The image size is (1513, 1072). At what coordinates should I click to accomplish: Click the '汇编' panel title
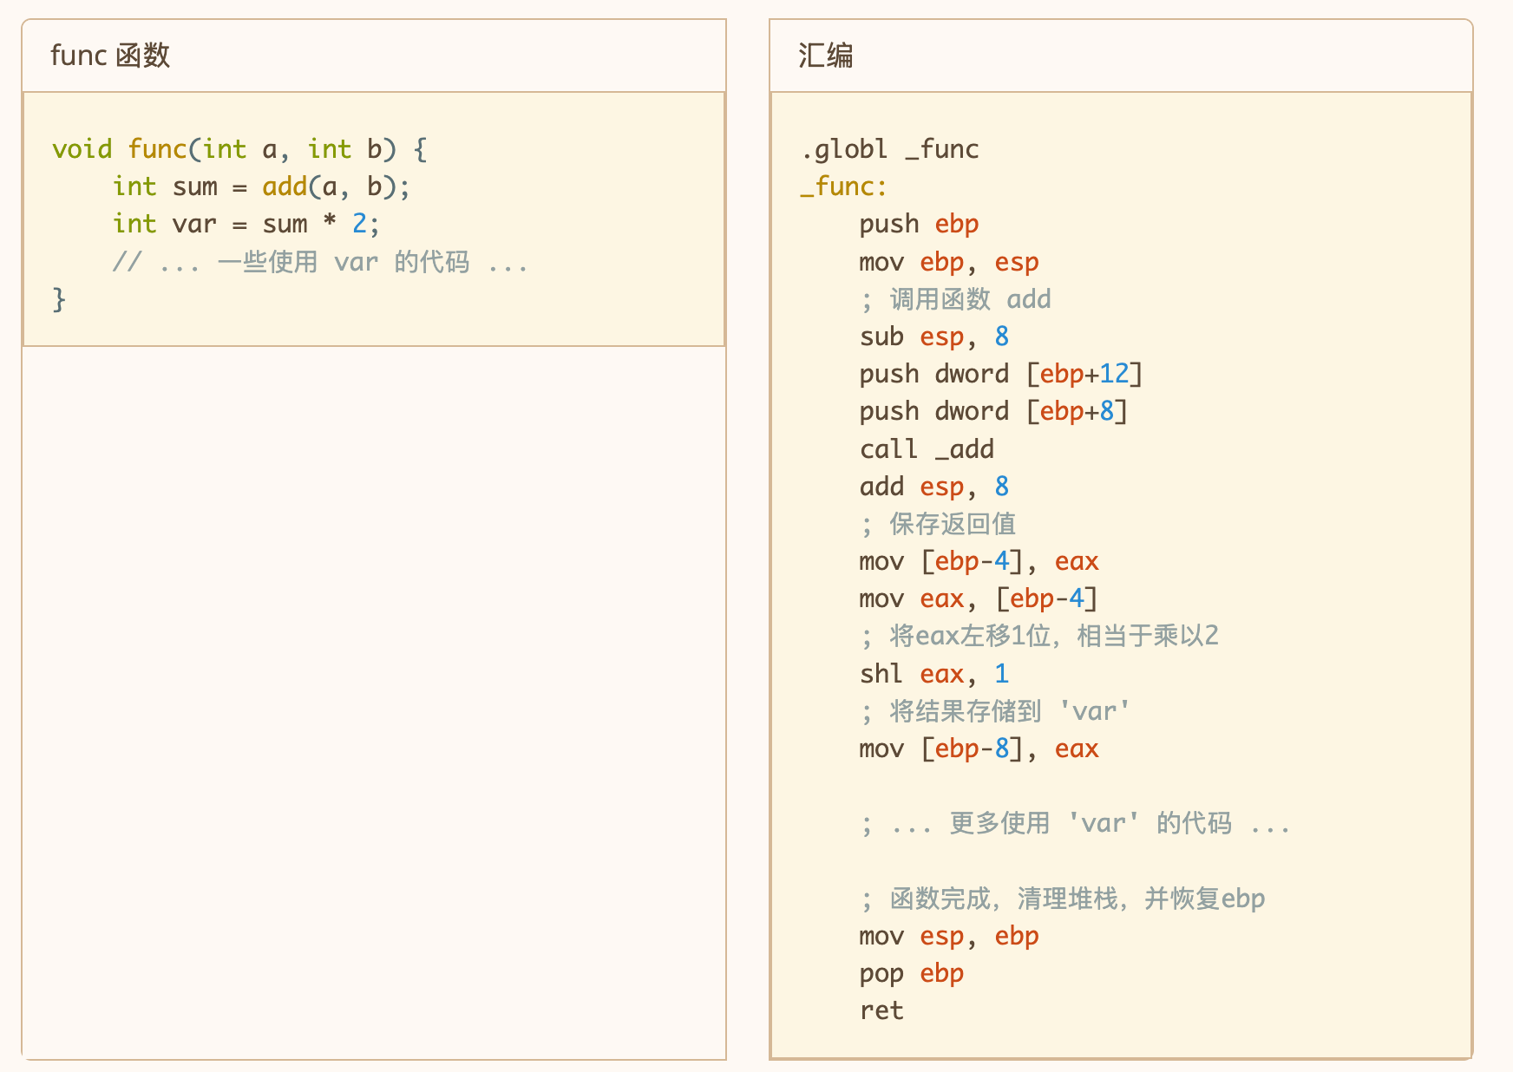(x=825, y=56)
